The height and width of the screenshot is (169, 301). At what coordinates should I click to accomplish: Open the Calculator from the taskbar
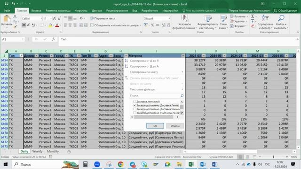pos(85,164)
